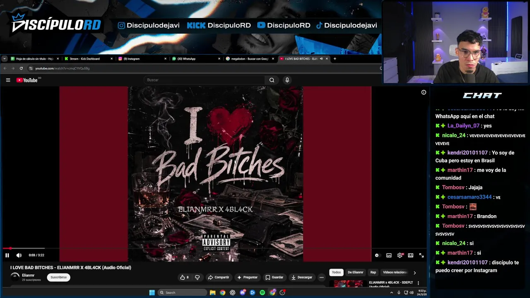Click the Compartir share button
Image resolution: width=530 pixels, height=298 pixels.
[x=219, y=277]
